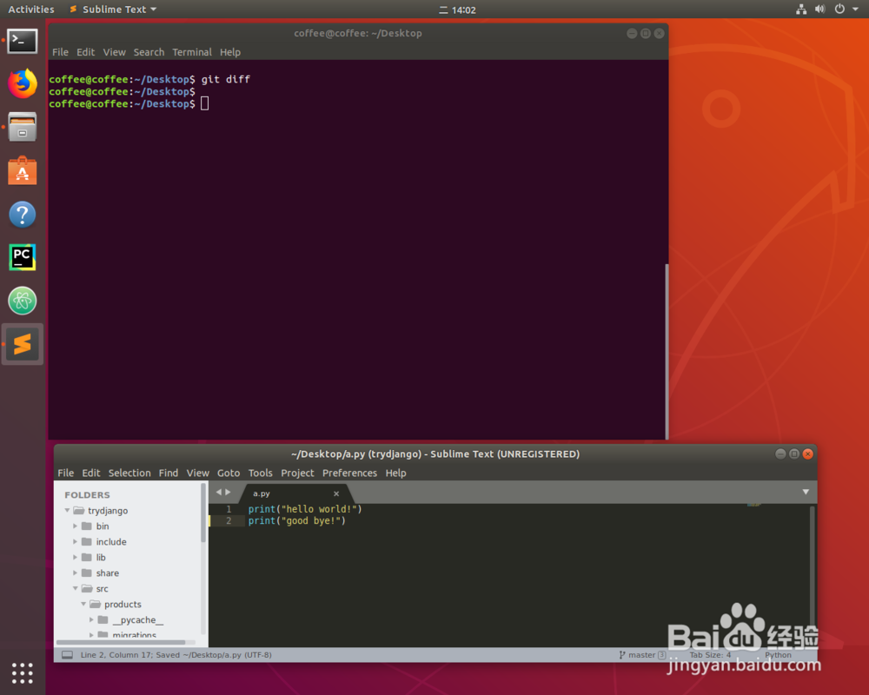Image resolution: width=869 pixels, height=695 pixels.
Task: Open Terminal from the Ubuntu dock
Action: pyautogui.click(x=23, y=41)
